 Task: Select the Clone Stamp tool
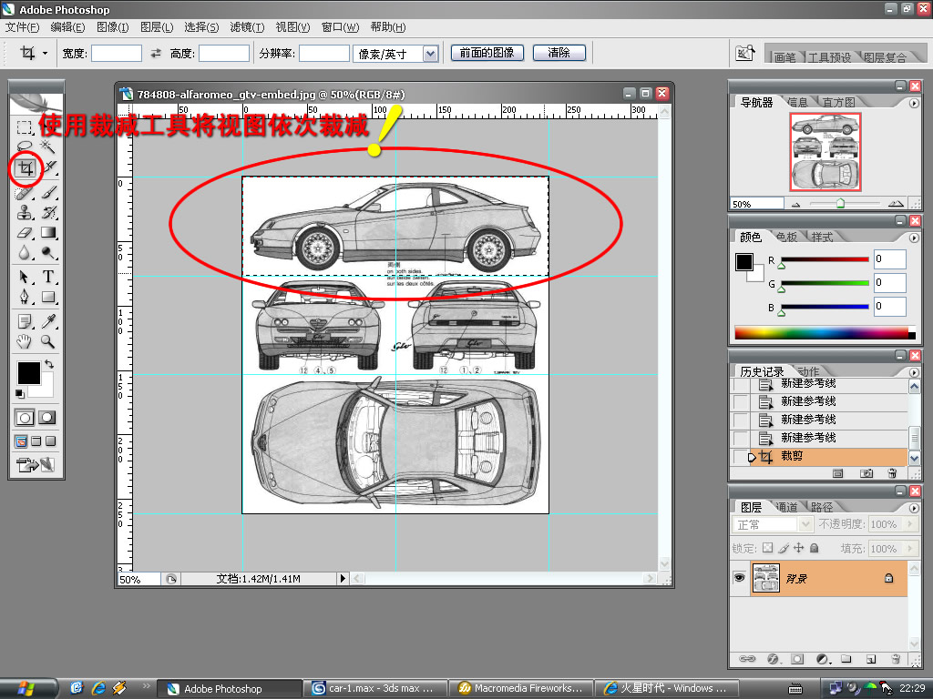[x=25, y=212]
